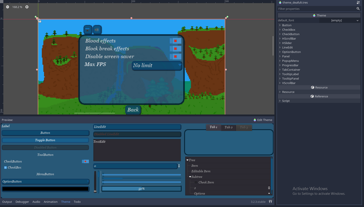Click the lock icon on the selected node
364x207 pixels.
click(40, 21)
